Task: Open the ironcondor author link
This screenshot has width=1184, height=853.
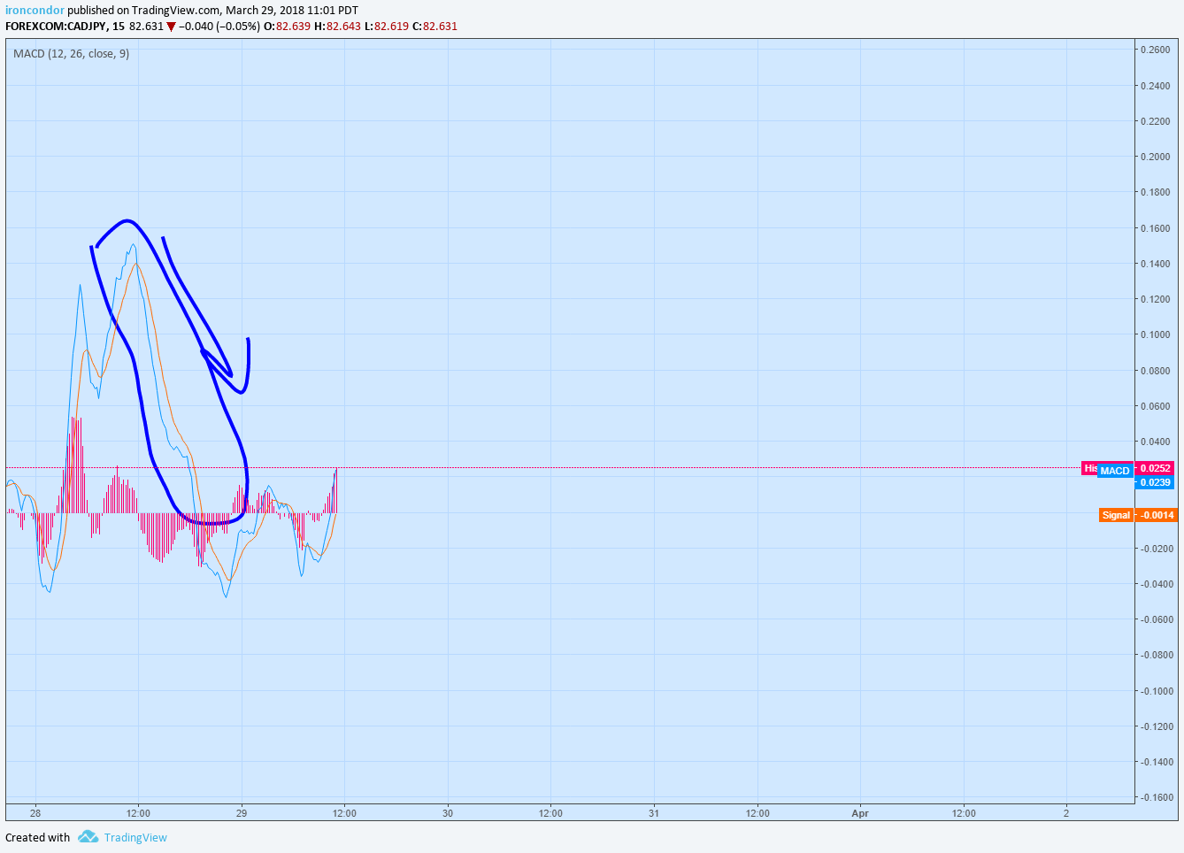Action: point(35,11)
